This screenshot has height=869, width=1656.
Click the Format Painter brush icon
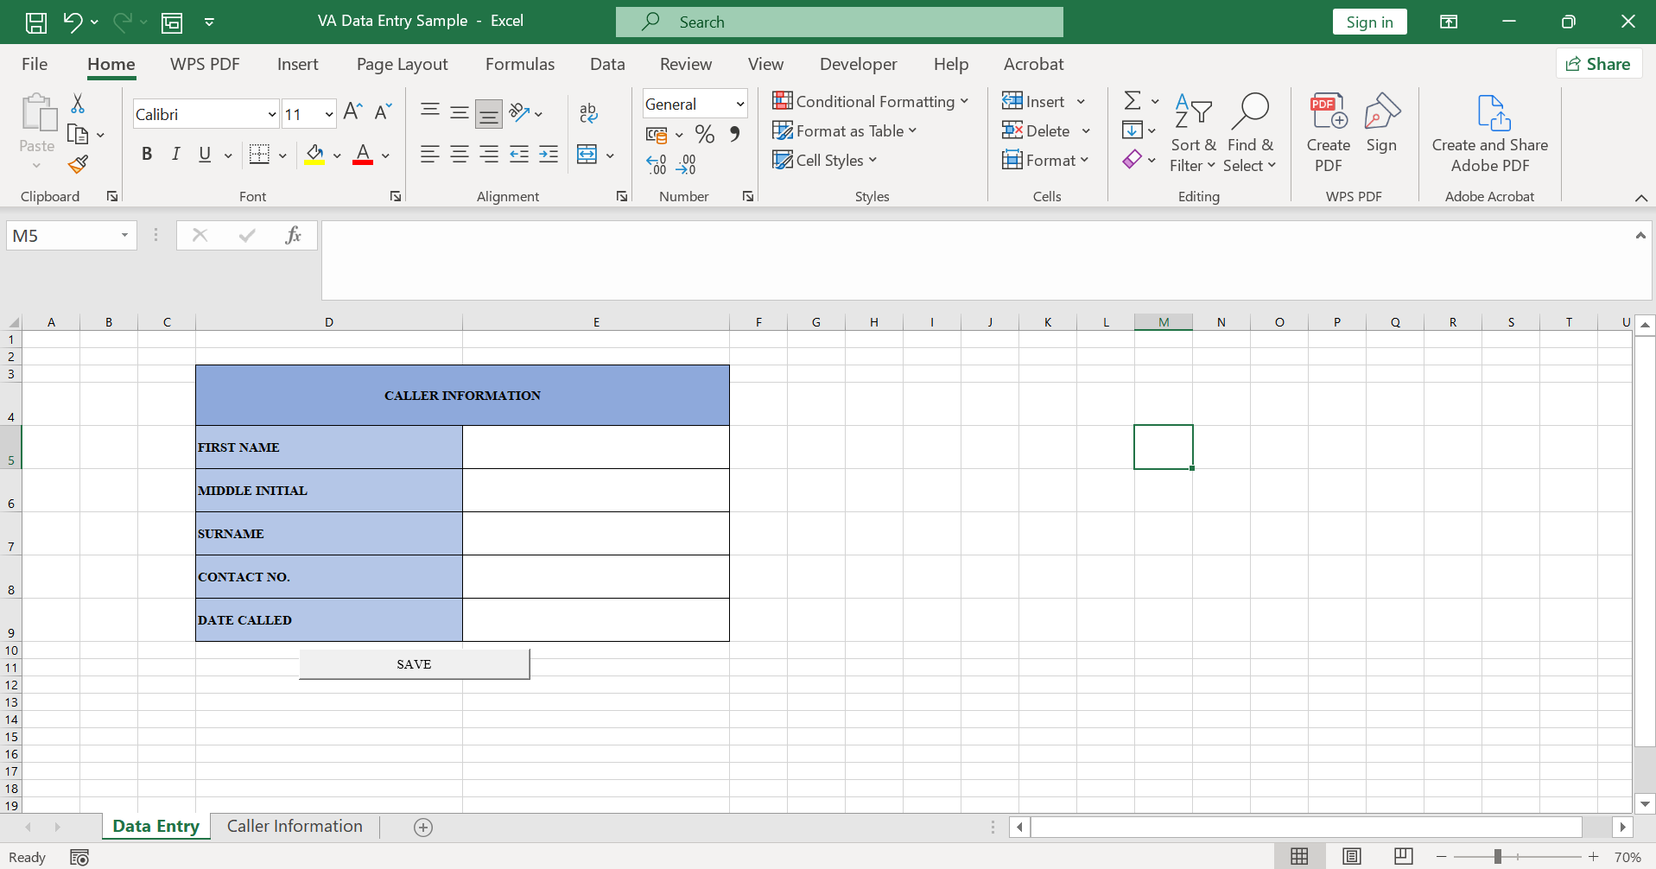point(78,164)
